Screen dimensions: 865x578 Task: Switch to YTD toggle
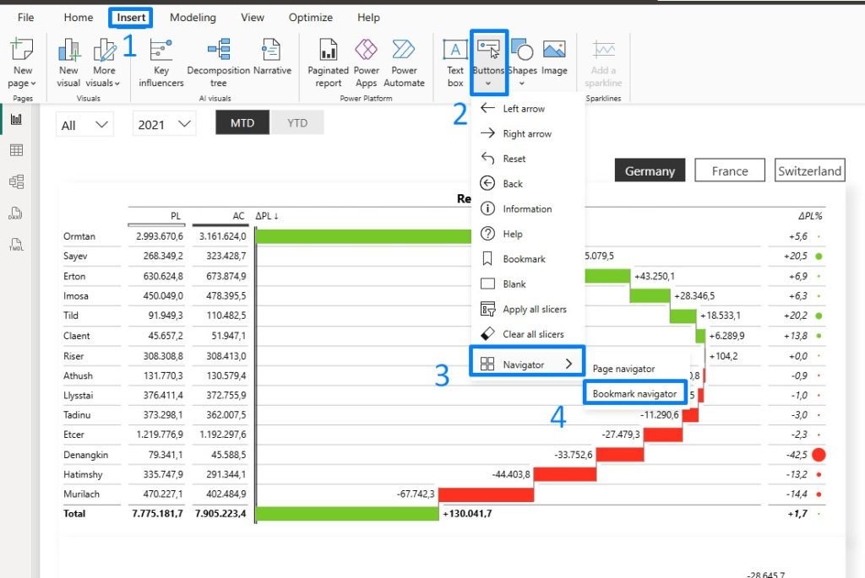tap(296, 123)
